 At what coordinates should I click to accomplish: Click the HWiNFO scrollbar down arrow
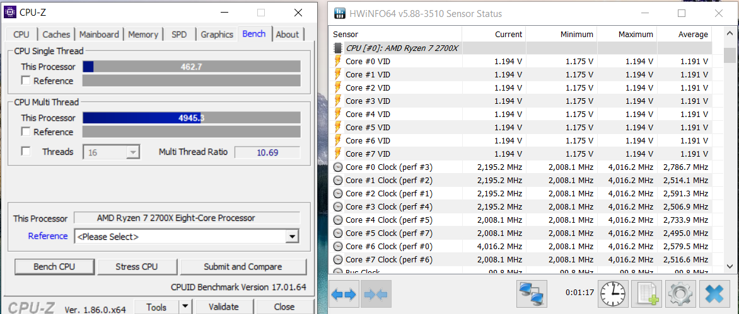point(729,267)
